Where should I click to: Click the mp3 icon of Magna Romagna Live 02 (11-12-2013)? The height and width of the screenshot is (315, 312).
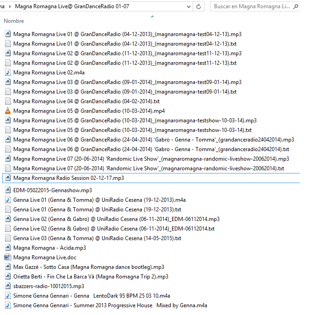coord(8,53)
